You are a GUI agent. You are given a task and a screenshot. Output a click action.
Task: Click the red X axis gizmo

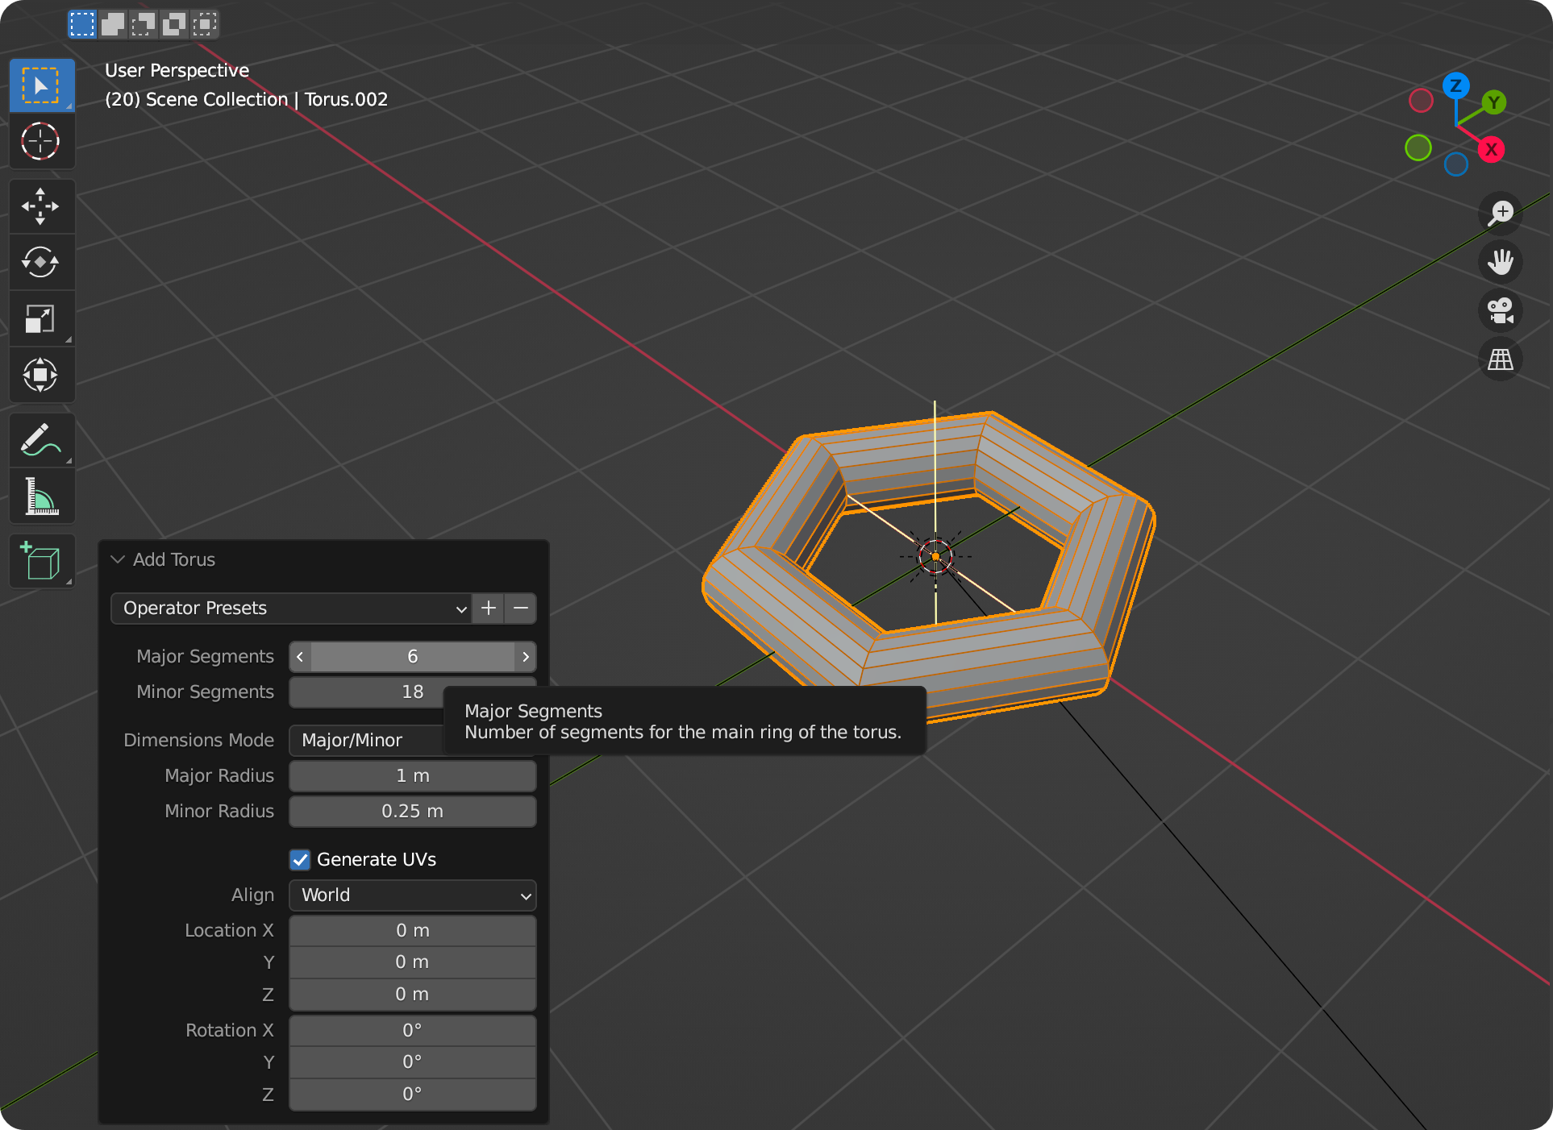[1491, 149]
